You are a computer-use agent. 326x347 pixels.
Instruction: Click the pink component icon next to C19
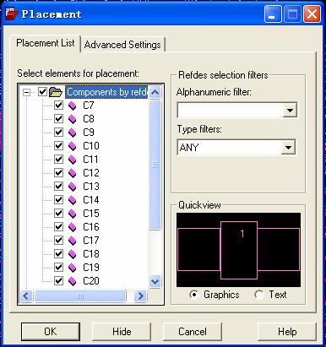point(73,268)
